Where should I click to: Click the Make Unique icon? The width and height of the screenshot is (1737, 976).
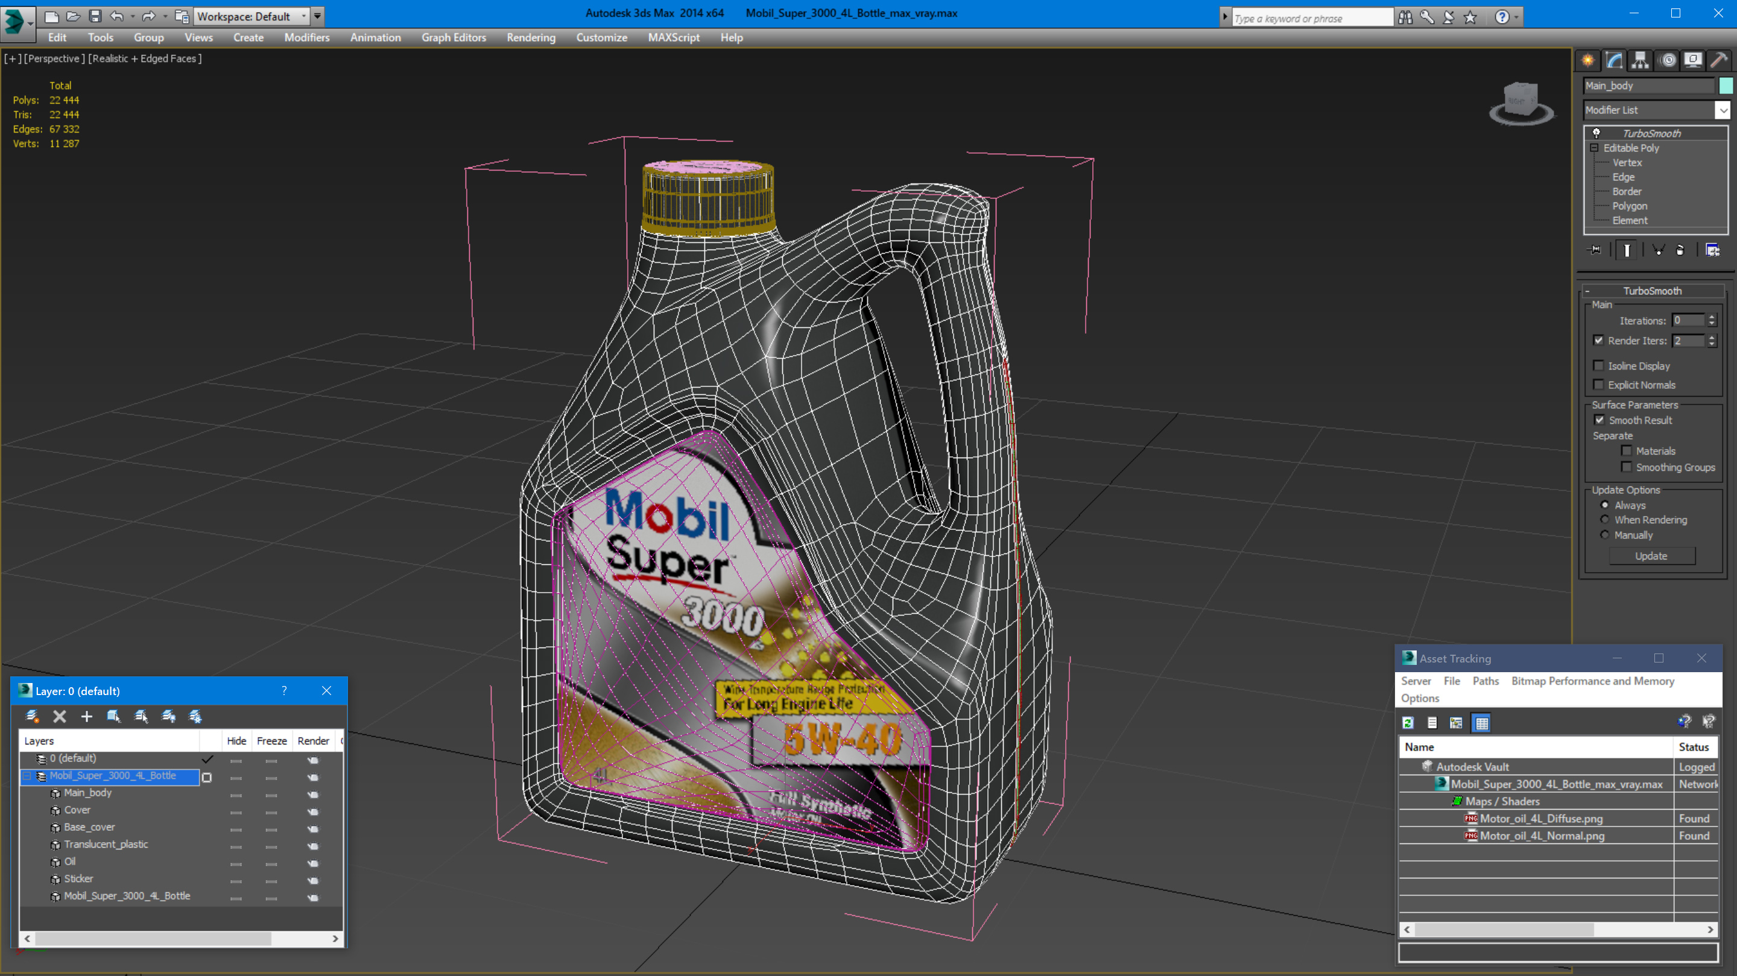coord(1658,250)
